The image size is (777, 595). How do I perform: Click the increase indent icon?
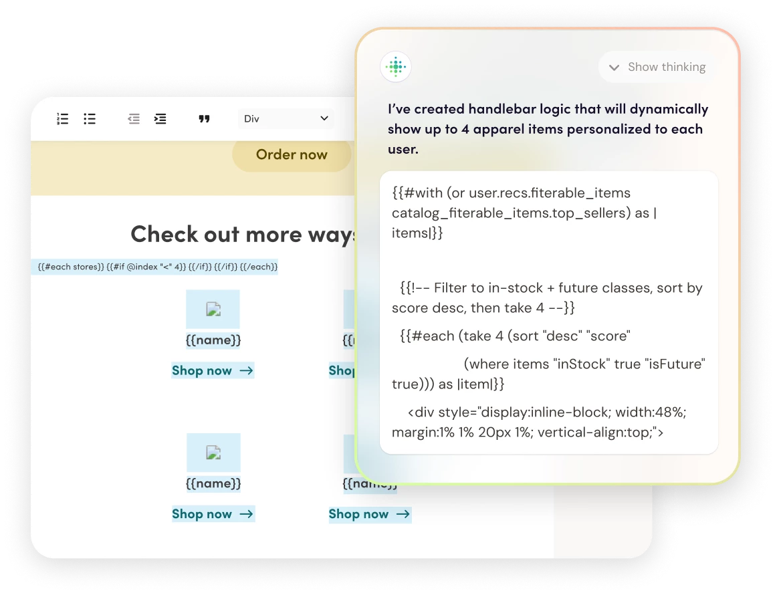160,119
